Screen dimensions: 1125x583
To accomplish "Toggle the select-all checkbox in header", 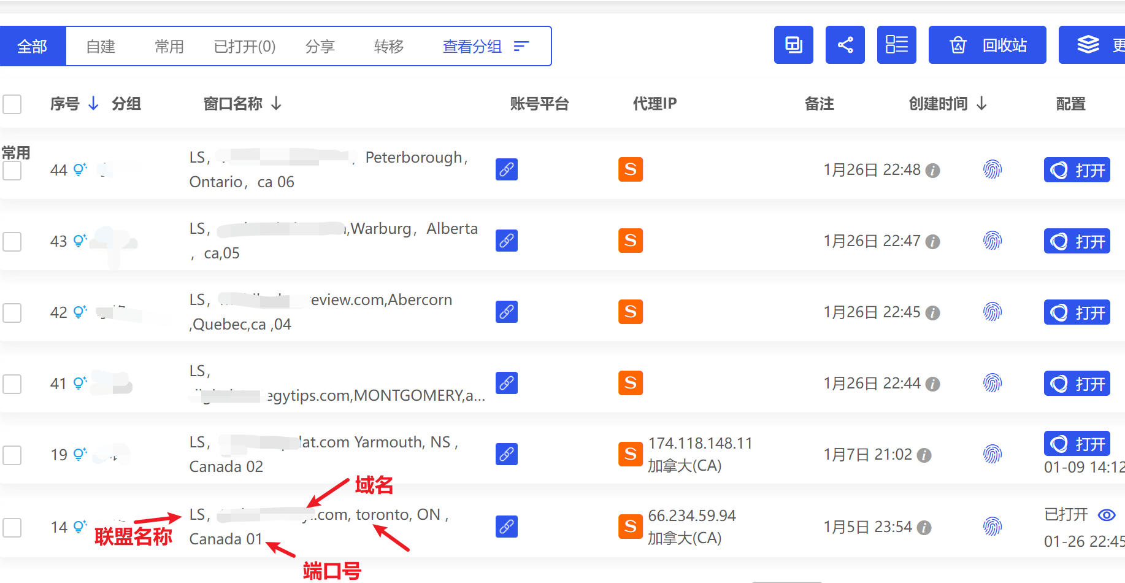I will tap(12, 104).
